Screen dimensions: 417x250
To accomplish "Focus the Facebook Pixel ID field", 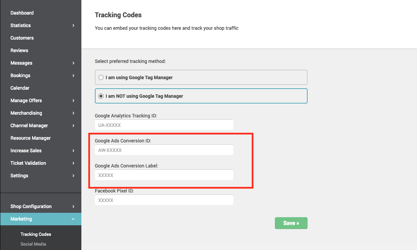I will (164, 200).
